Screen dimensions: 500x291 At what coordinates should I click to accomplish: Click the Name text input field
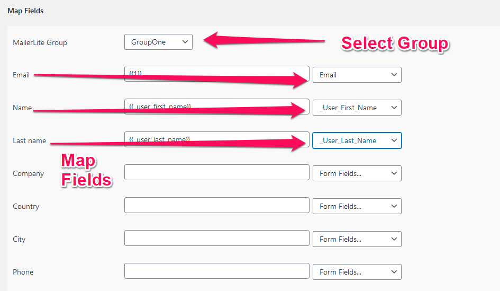[217, 107]
